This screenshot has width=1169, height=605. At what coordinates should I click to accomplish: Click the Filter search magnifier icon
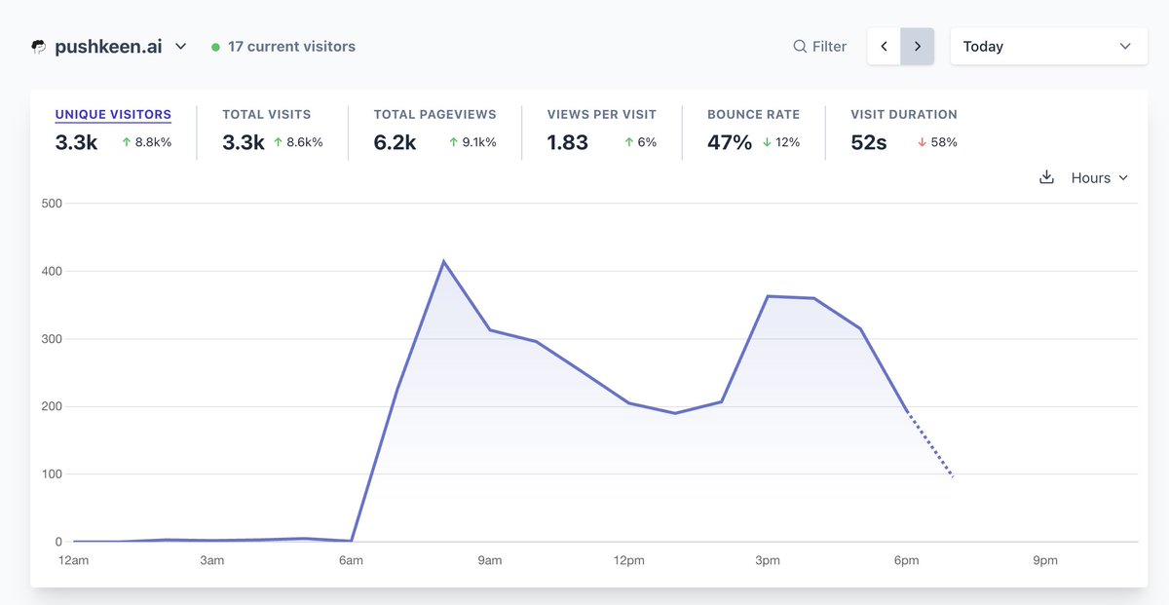800,46
